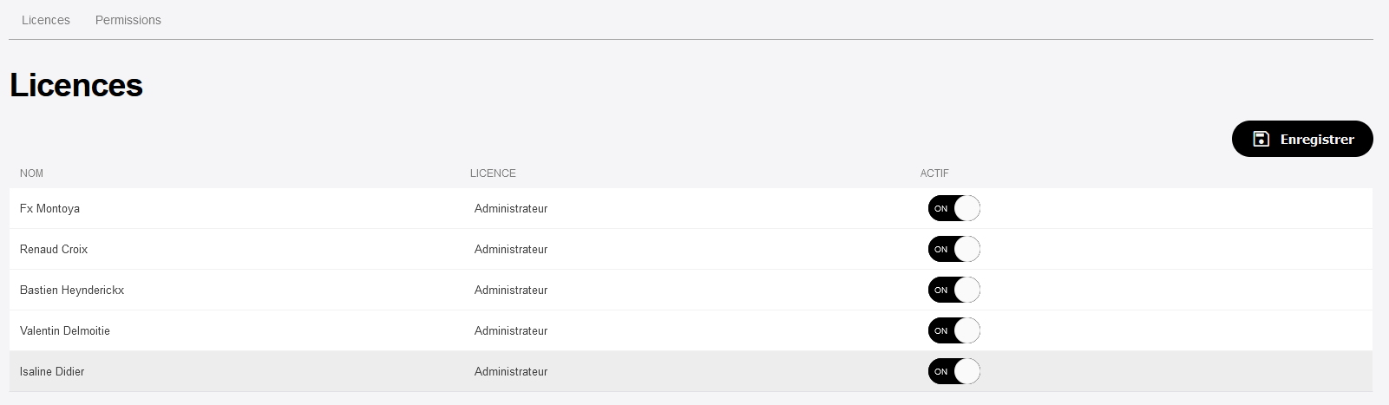
Task: Click the Fx Montoya name cell
Action: click(x=49, y=208)
